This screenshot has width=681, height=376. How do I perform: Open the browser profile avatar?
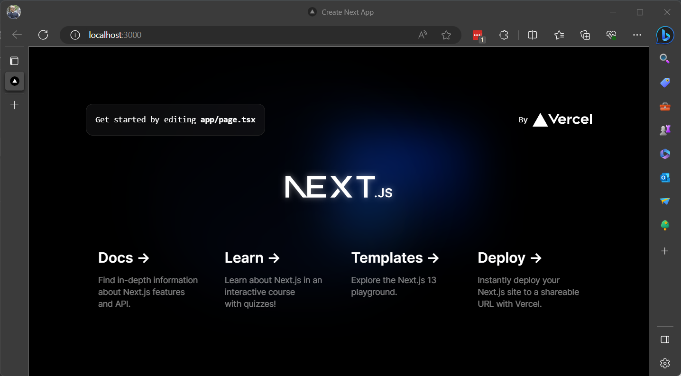coord(14,12)
